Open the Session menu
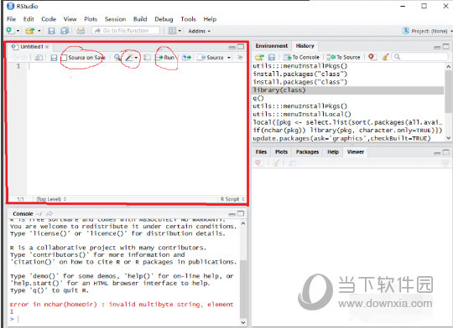 (115, 19)
